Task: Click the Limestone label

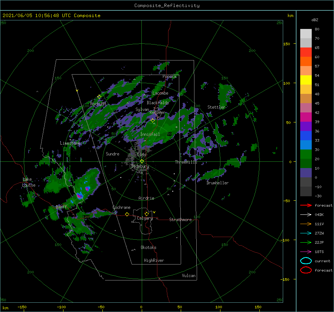Action: 70,143
